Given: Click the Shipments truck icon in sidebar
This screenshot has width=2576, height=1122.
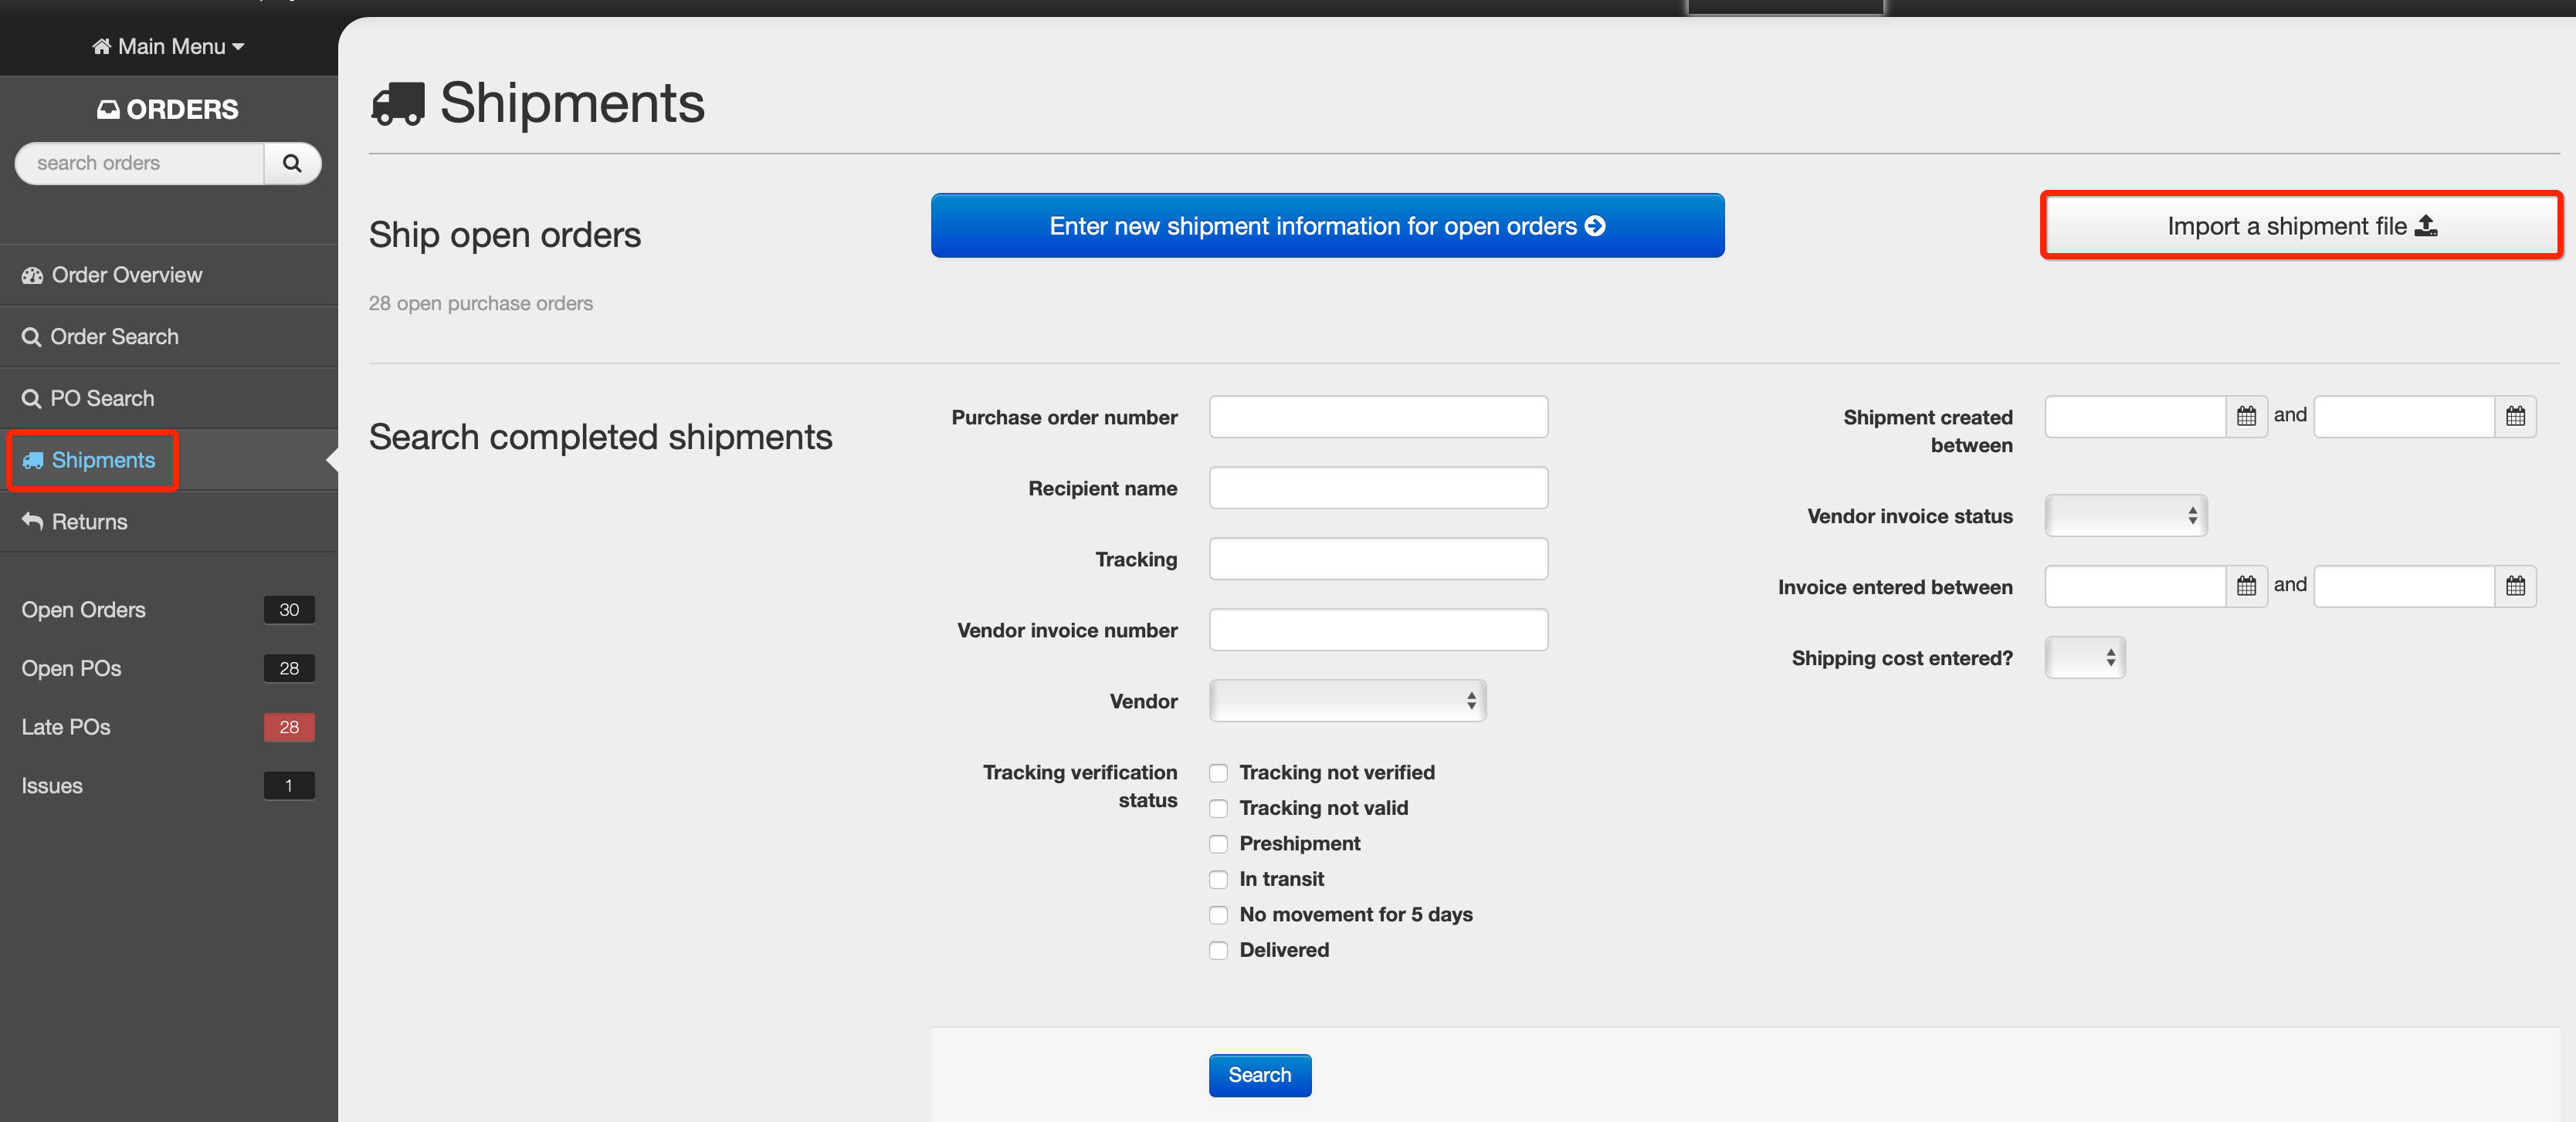Looking at the screenshot, I should (x=33, y=461).
